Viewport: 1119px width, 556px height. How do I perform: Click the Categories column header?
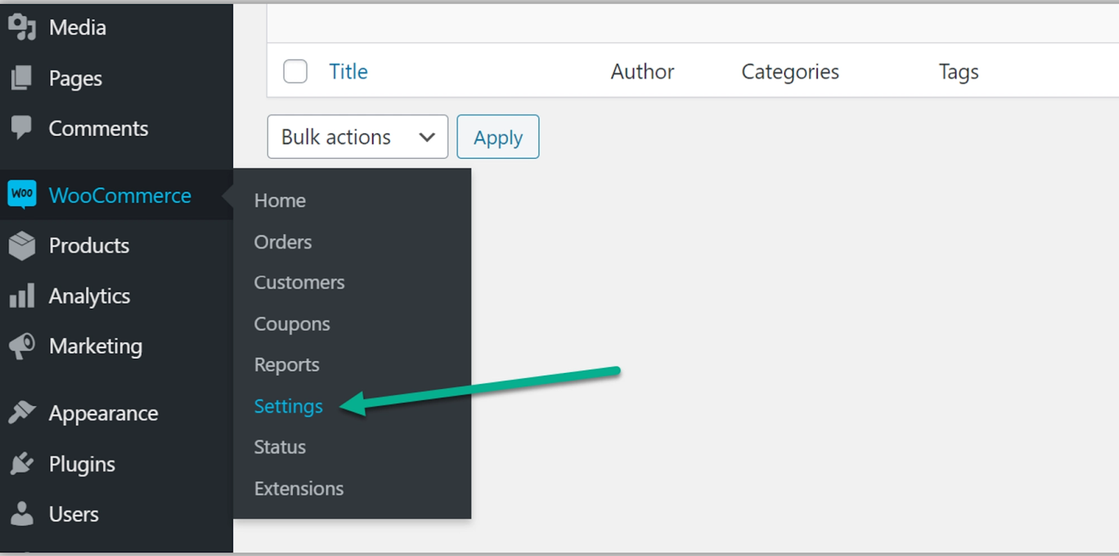tap(790, 72)
